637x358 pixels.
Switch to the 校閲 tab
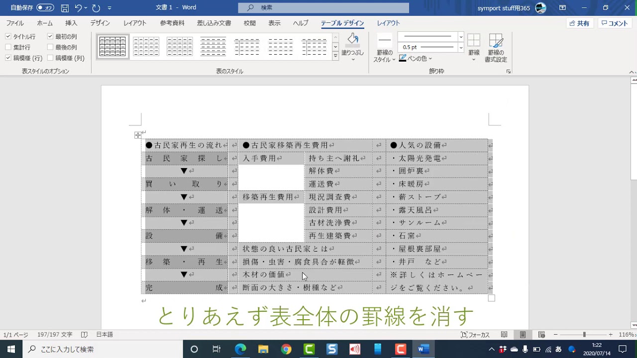[249, 23]
